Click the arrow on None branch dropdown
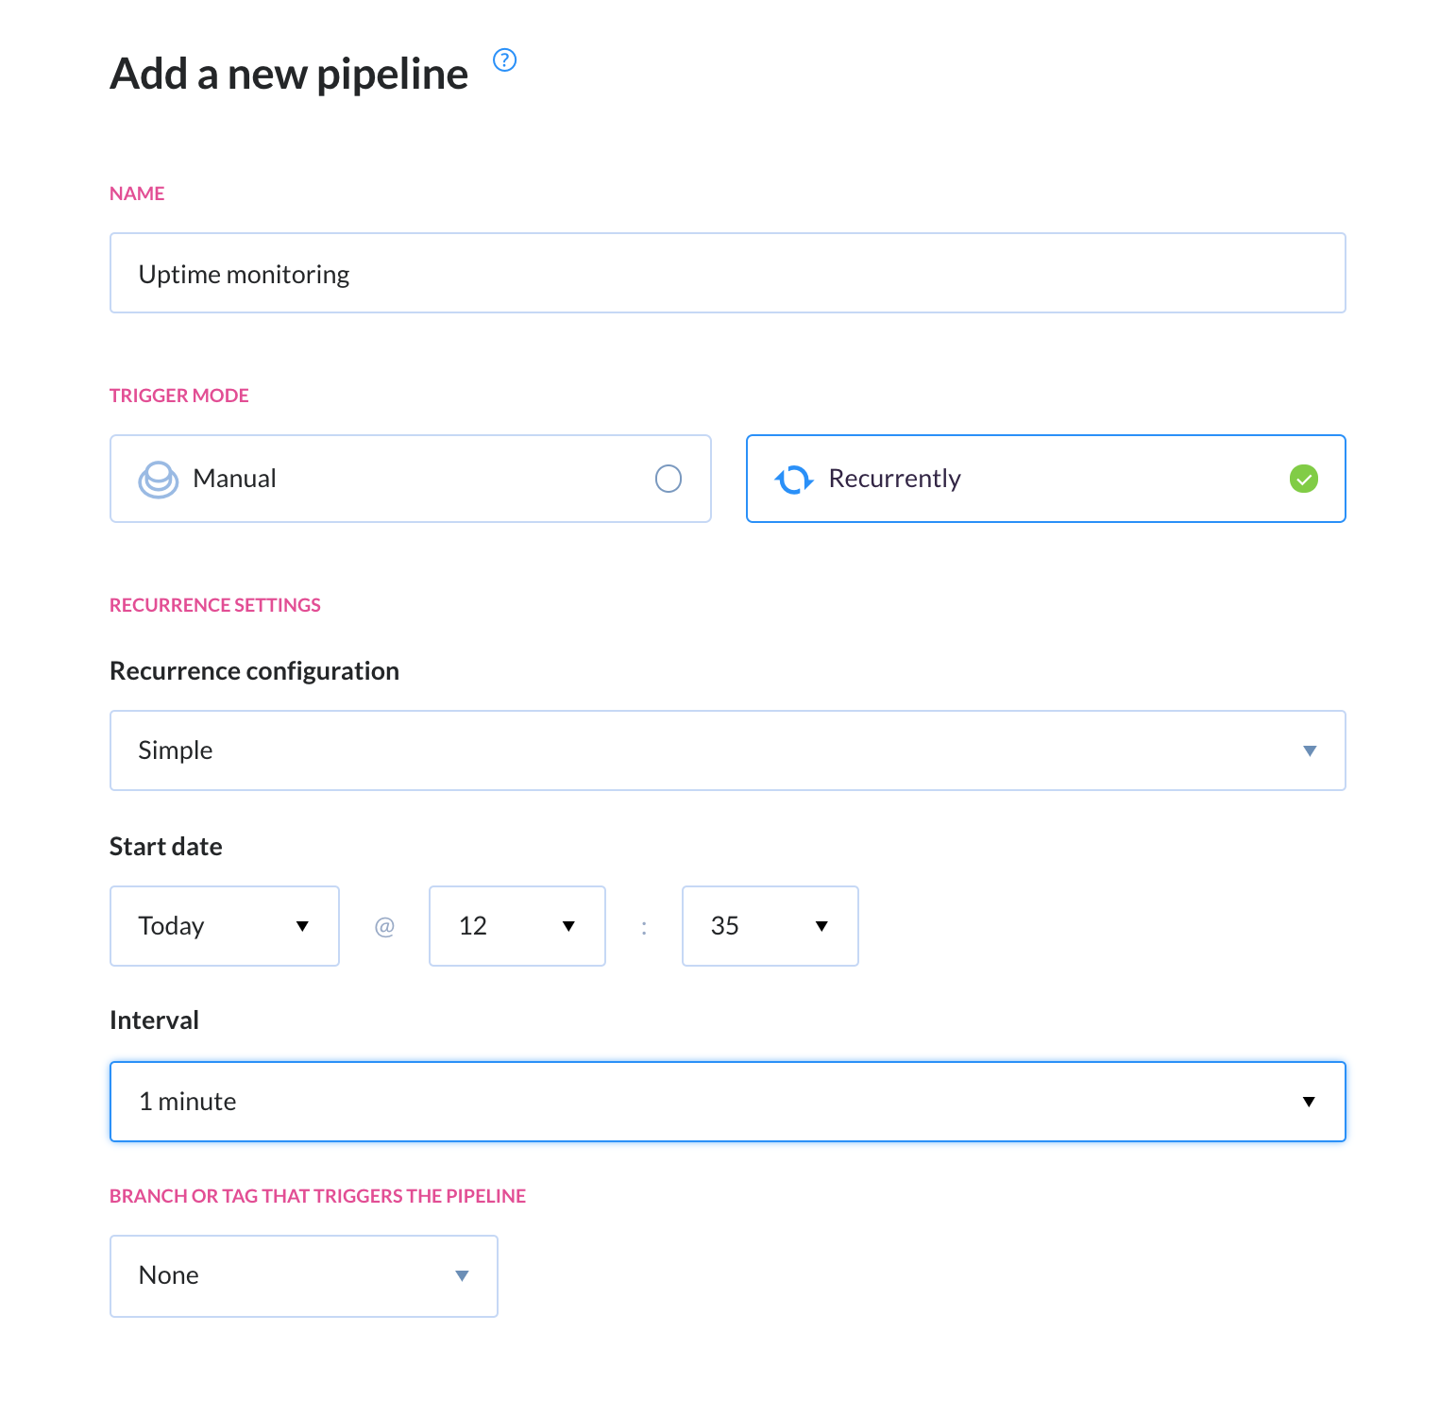Viewport: 1456px width, 1416px height. pos(462,1275)
